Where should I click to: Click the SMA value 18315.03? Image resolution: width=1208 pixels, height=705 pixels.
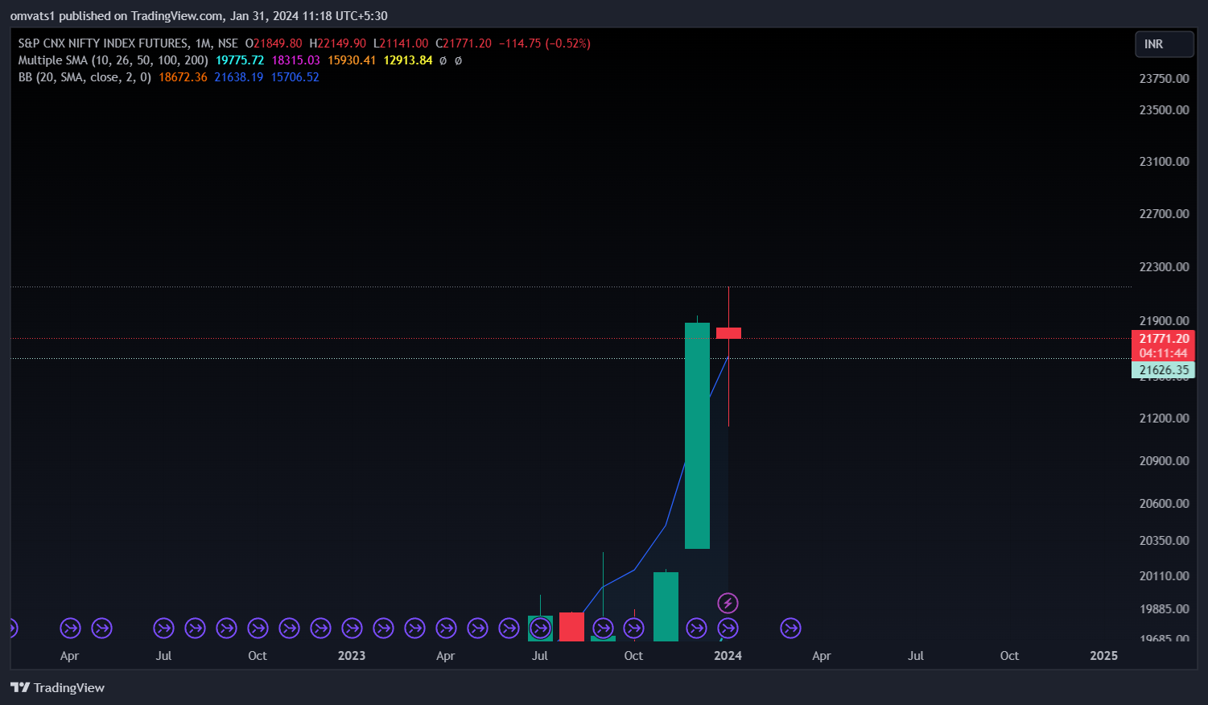(x=295, y=60)
